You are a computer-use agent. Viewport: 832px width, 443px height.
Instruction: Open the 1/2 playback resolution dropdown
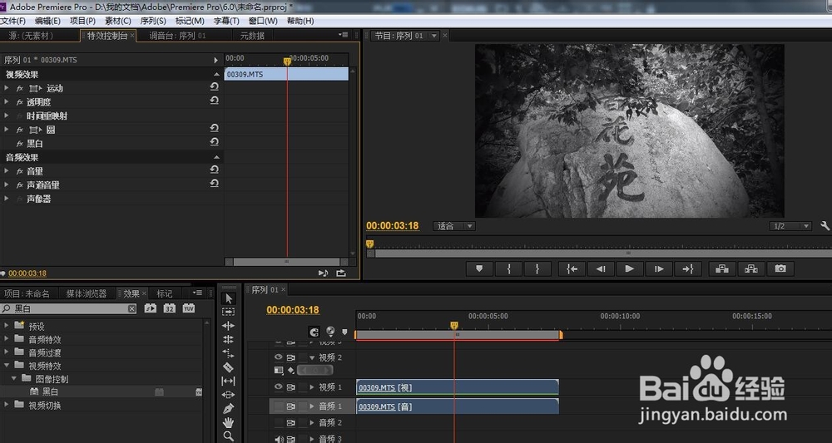[790, 226]
